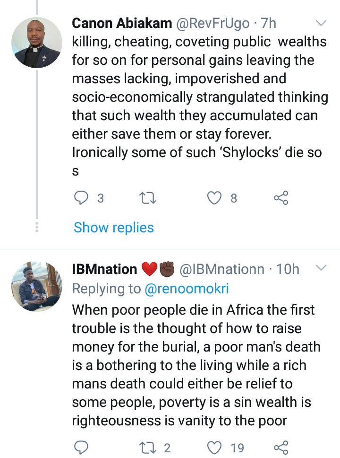Open dropdown arrow on Canon Abiakam's tweet
Viewport: 340px width, 458px height.
click(321, 23)
